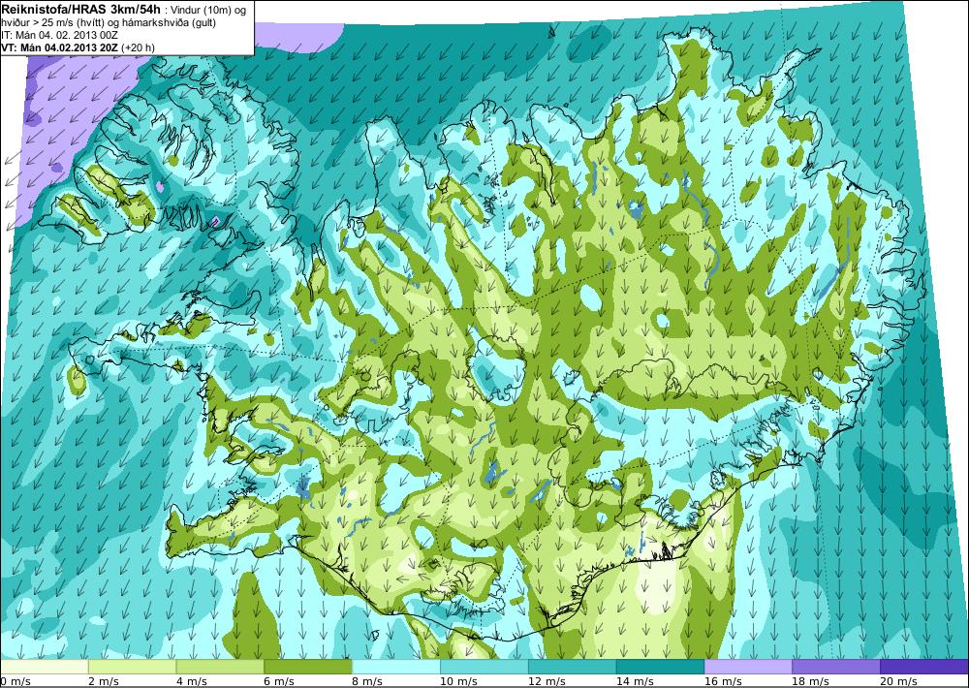Click the light purple 16–18 m/s legend swatch
Image resolution: width=969 pixels, height=688 pixels.
748,667
